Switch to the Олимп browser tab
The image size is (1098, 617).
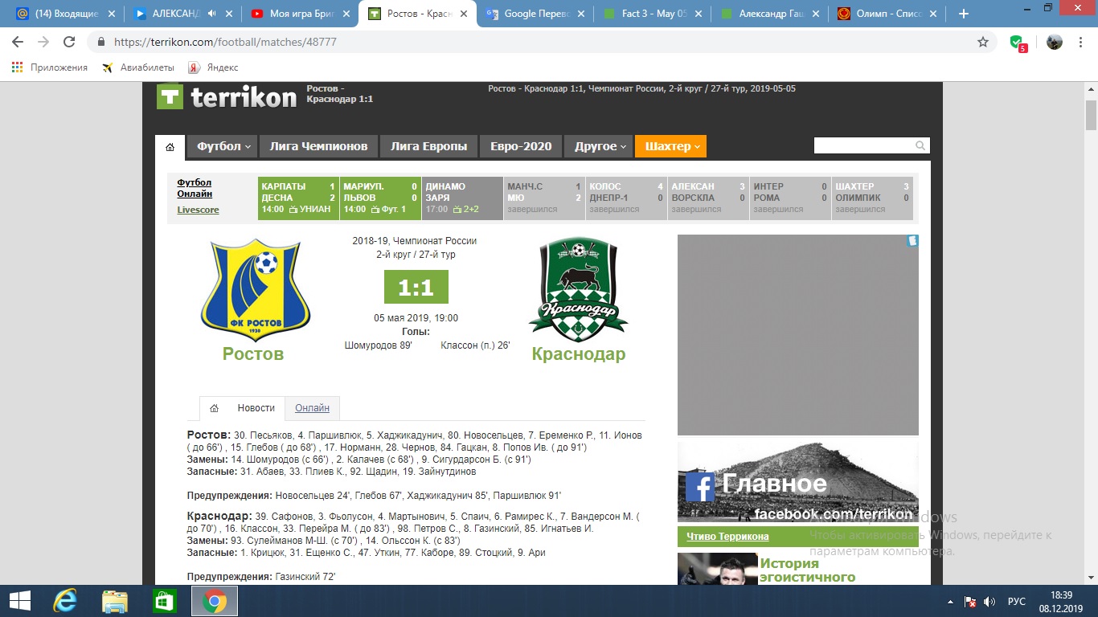[x=887, y=14]
